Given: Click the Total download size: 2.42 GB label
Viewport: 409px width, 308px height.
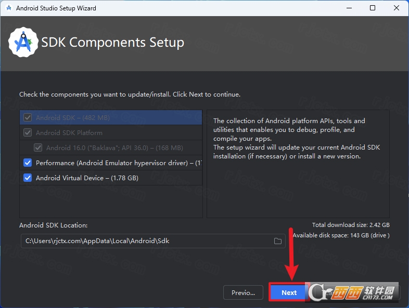Looking at the screenshot, I should coord(351,225).
